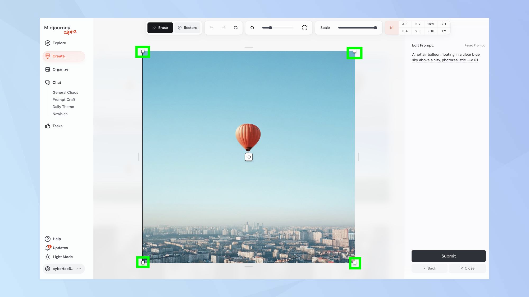Screen dimensions: 529x297
Task: Select the Restore tool
Action: 187,27
